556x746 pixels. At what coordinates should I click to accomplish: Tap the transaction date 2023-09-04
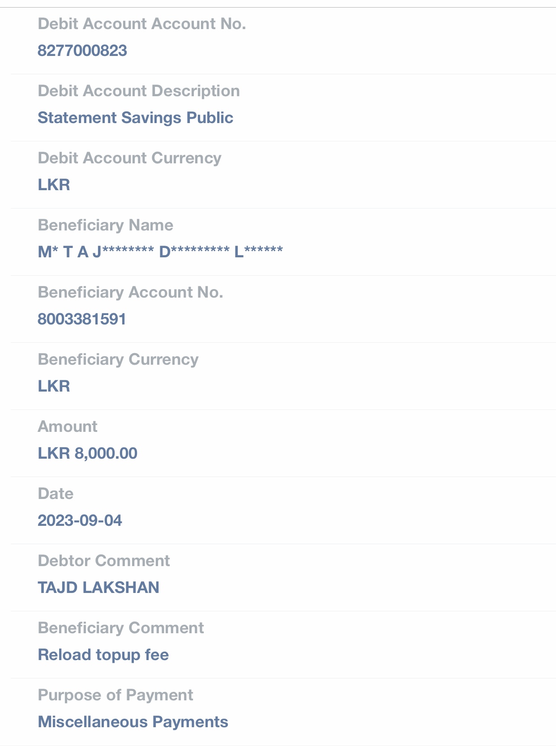[x=80, y=520]
